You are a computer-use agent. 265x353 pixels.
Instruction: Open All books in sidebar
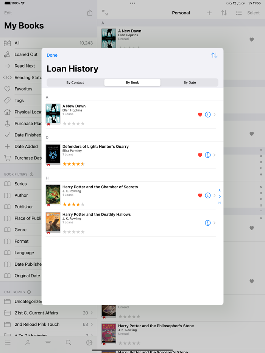pyautogui.click(x=48, y=43)
